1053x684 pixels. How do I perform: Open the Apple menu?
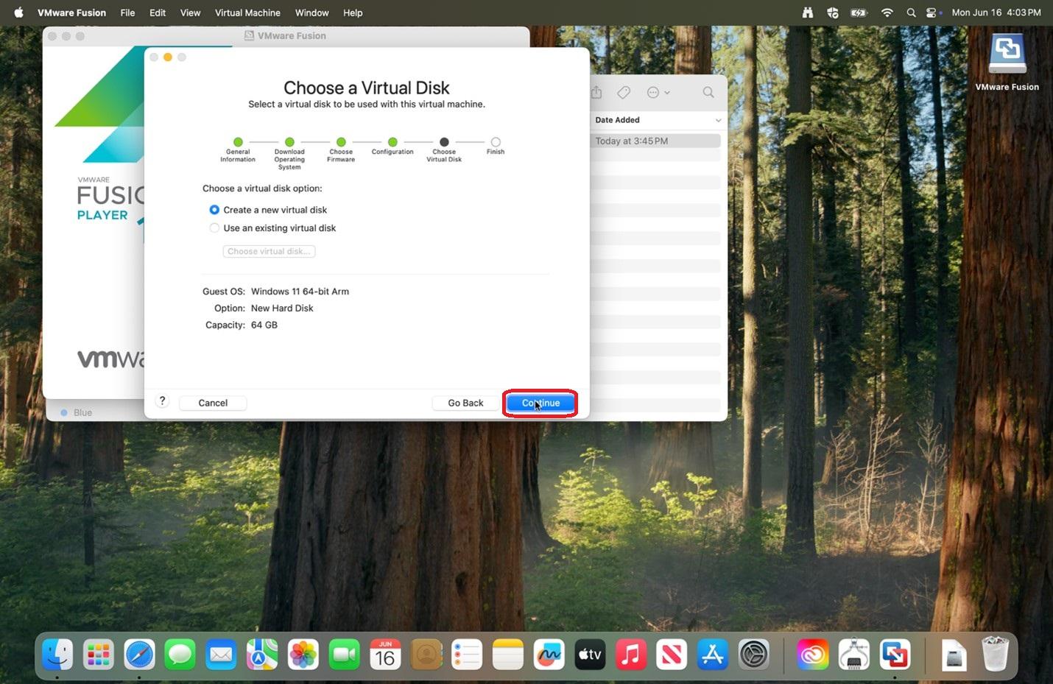18,13
